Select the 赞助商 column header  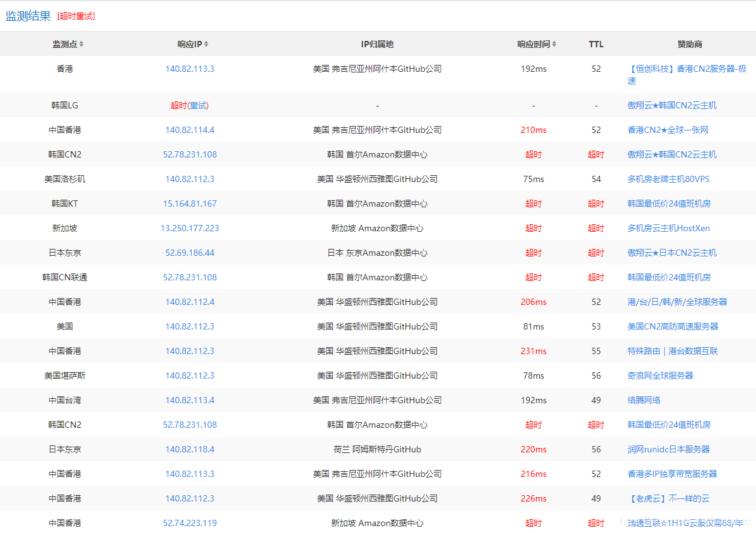pyautogui.click(x=689, y=44)
